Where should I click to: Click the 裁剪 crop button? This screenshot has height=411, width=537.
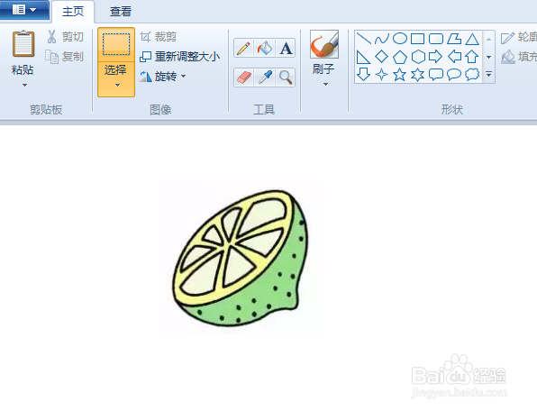click(x=159, y=37)
